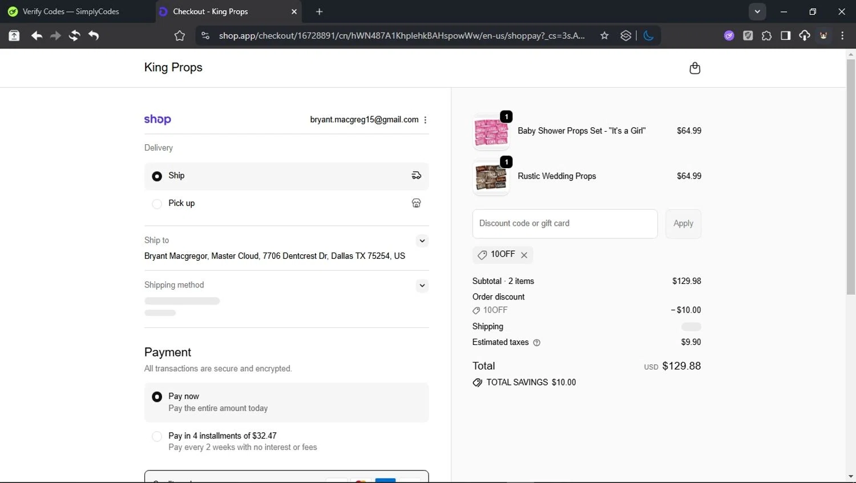This screenshot has width=856, height=483.
Task: Click the $129.98 subtotal amount
Action: 687,281
